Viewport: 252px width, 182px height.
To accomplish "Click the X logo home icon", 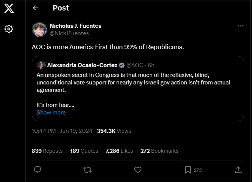I will coord(9,9).
